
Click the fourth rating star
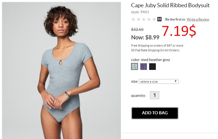click(149, 19)
